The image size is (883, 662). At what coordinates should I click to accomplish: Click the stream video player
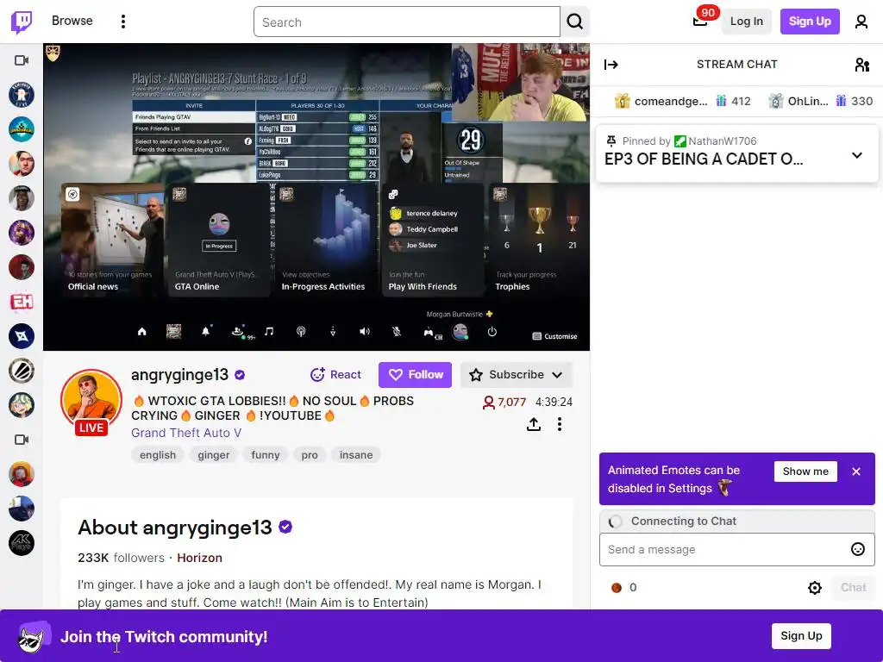[316, 197]
